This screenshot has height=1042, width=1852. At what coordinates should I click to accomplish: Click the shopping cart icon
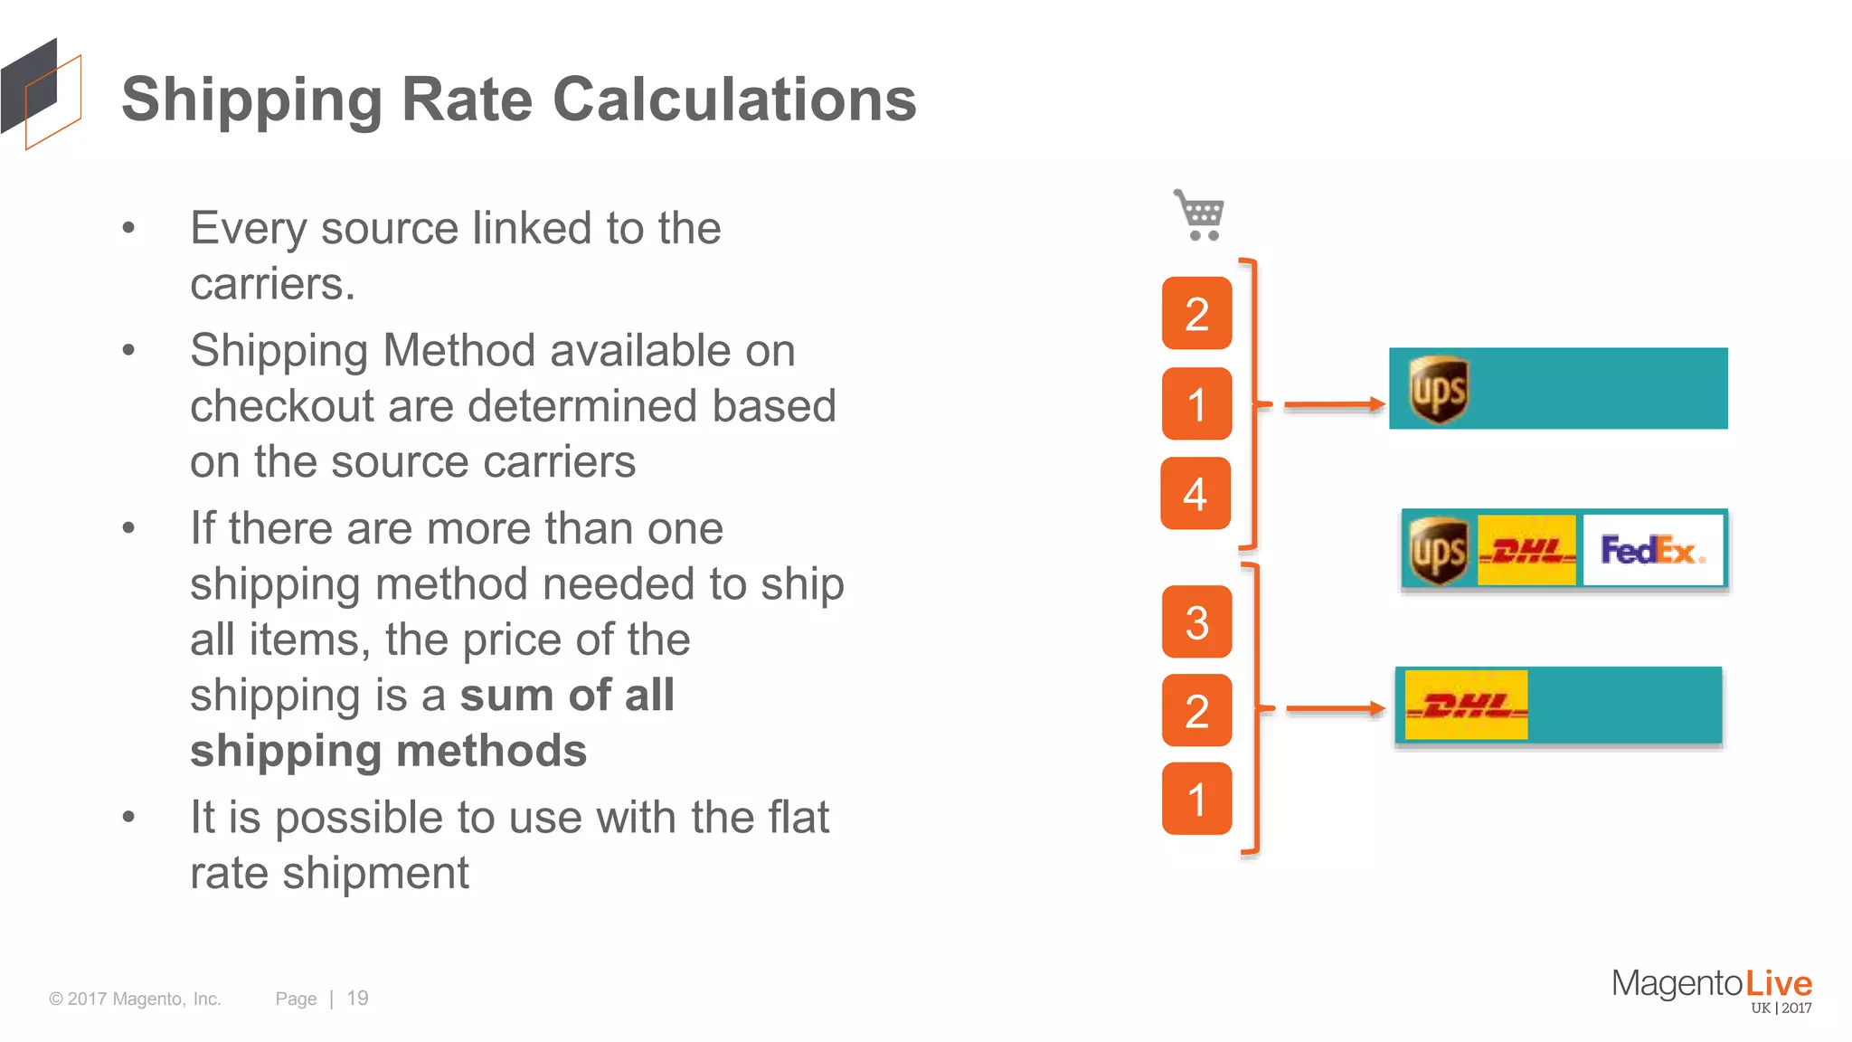click(x=1198, y=215)
